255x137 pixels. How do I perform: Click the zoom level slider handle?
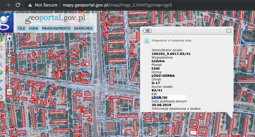pos(9,56)
